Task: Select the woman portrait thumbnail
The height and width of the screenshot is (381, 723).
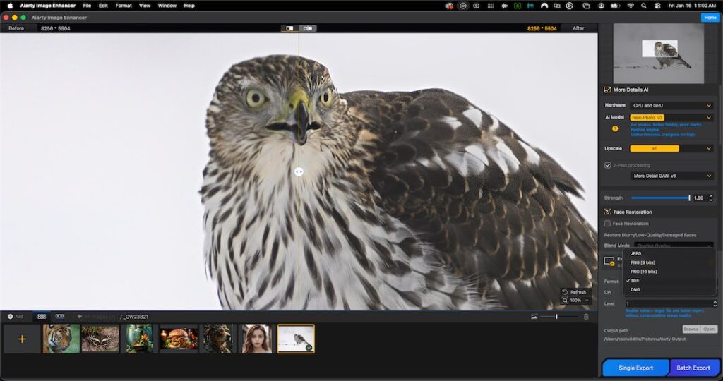Action: coord(257,339)
